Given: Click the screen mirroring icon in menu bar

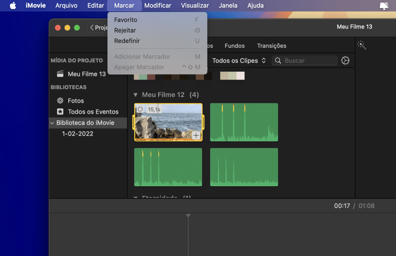Looking at the screenshot, I should pos(384,5).
